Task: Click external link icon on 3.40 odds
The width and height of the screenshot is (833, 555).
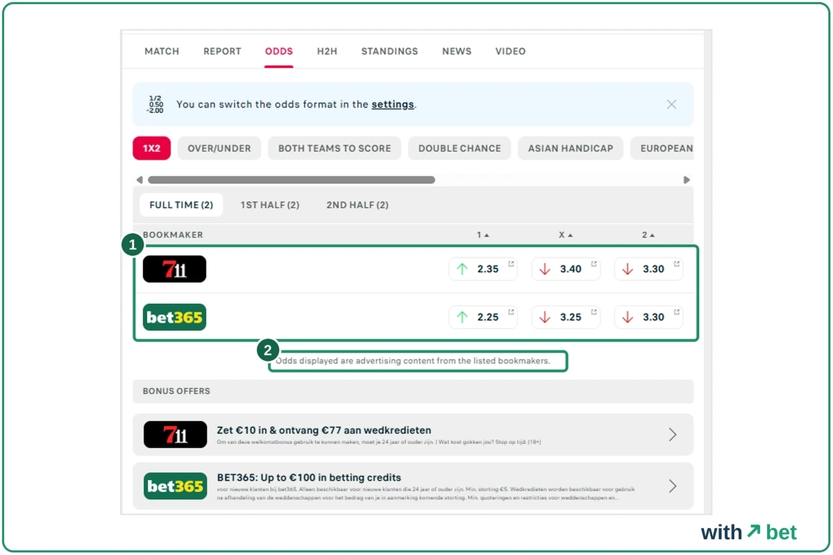Action: pos(594,264)
